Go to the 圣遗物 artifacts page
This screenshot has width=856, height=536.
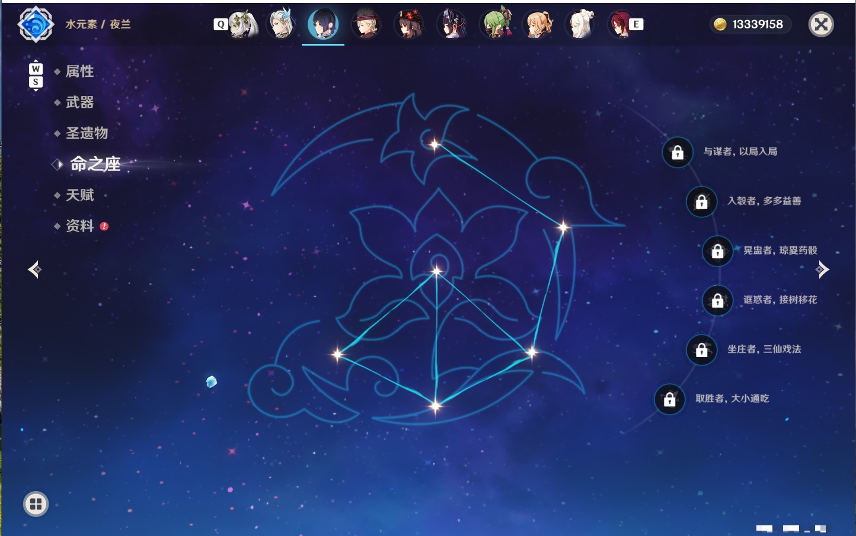(x=87, y=133)
